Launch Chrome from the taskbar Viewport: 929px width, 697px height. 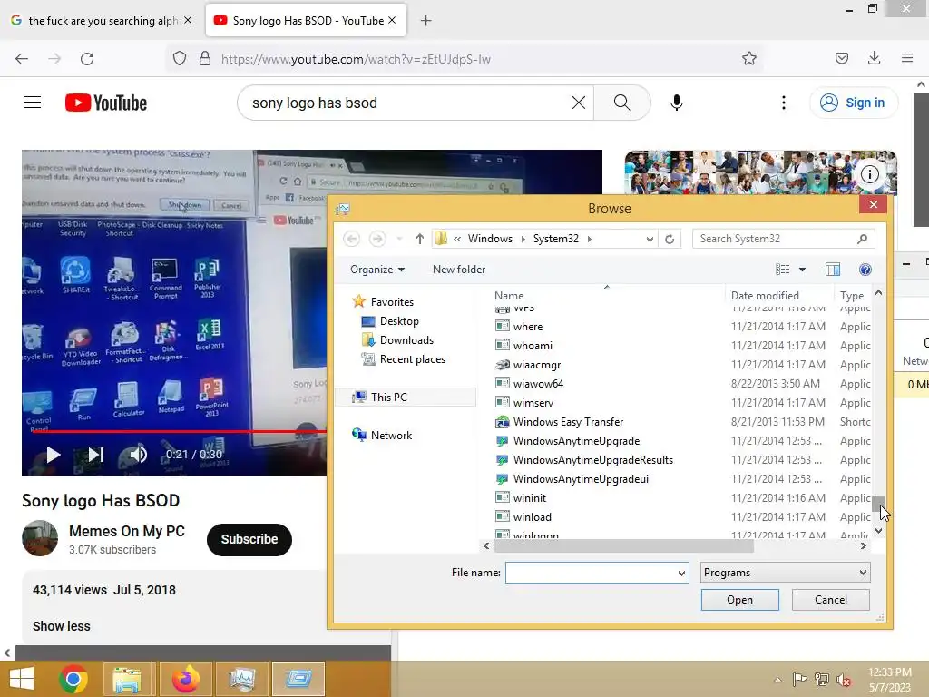(x=73, y=679)
